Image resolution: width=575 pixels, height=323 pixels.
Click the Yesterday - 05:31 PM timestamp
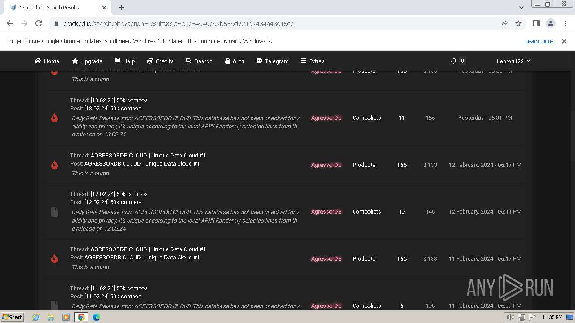click(485, 118)
